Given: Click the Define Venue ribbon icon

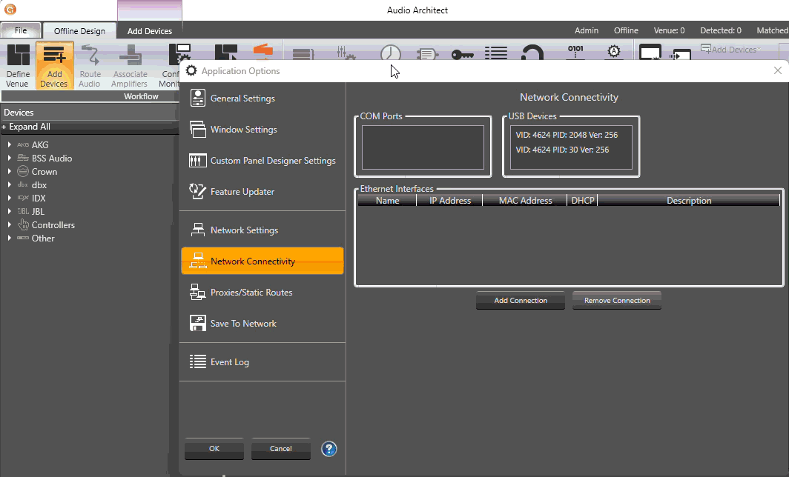Looking at the screenshot, I should tap(18, 65).
